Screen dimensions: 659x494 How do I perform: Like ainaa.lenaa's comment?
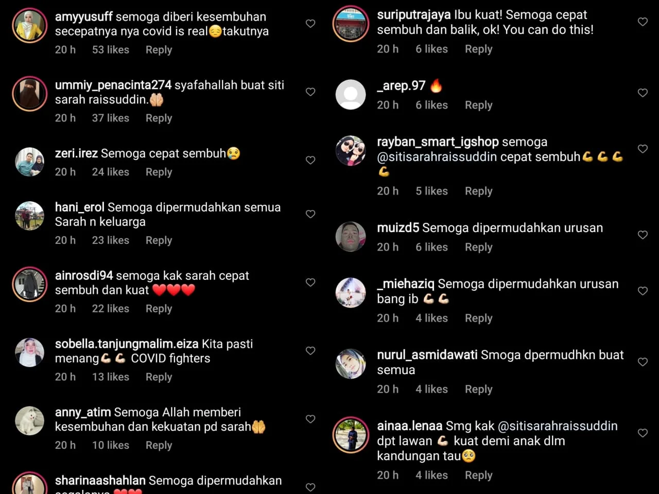coord(643,433)
